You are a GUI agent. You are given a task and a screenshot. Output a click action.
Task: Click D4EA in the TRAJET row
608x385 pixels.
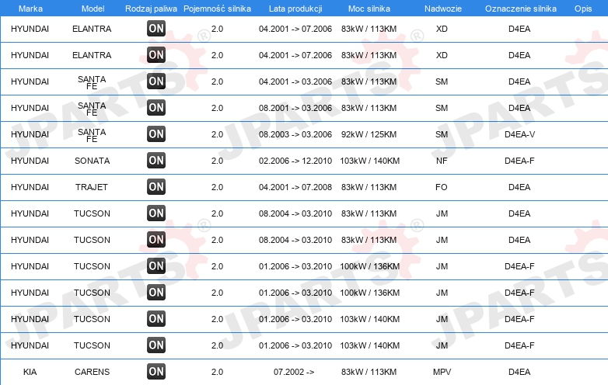tap(519, 187)
